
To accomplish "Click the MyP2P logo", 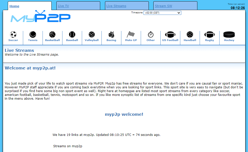I will coord(41,17).
